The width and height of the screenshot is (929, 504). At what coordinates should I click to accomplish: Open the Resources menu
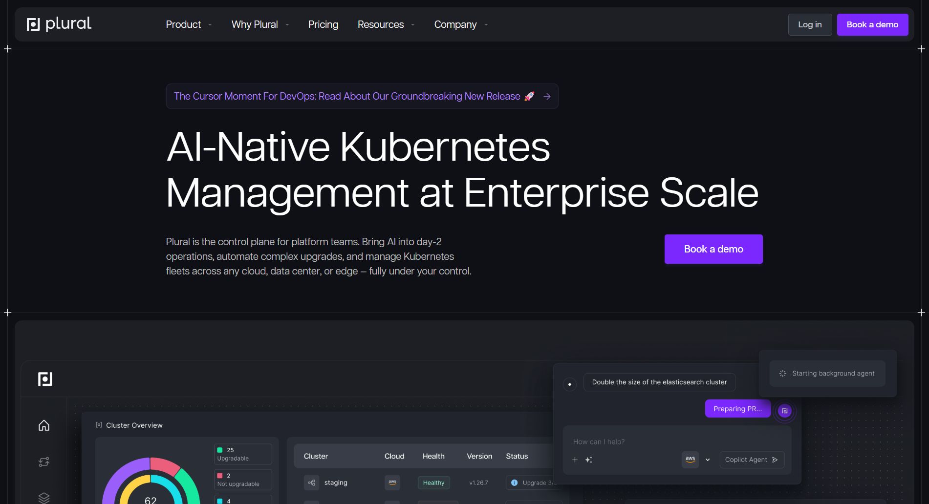pyautogui.click(x=381, y=24)
